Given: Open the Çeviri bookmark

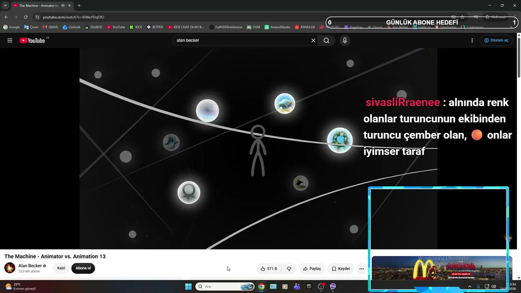Looking at the screenshot, I should pyautogui.click(x=31, y=27).
